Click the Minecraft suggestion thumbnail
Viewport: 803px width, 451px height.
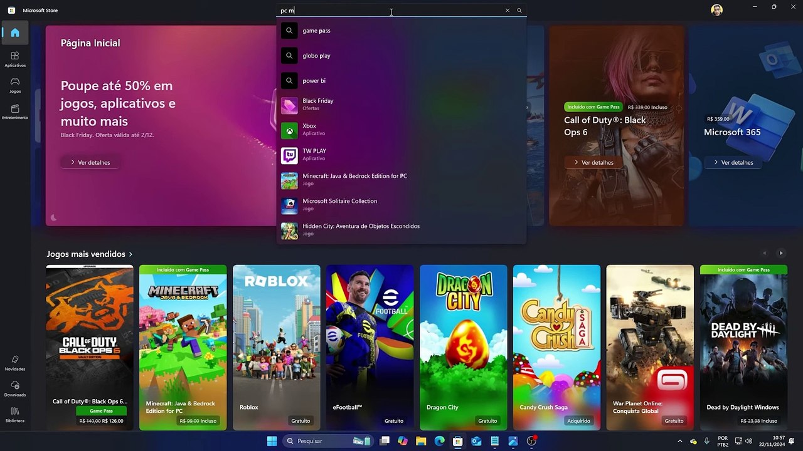289,181
